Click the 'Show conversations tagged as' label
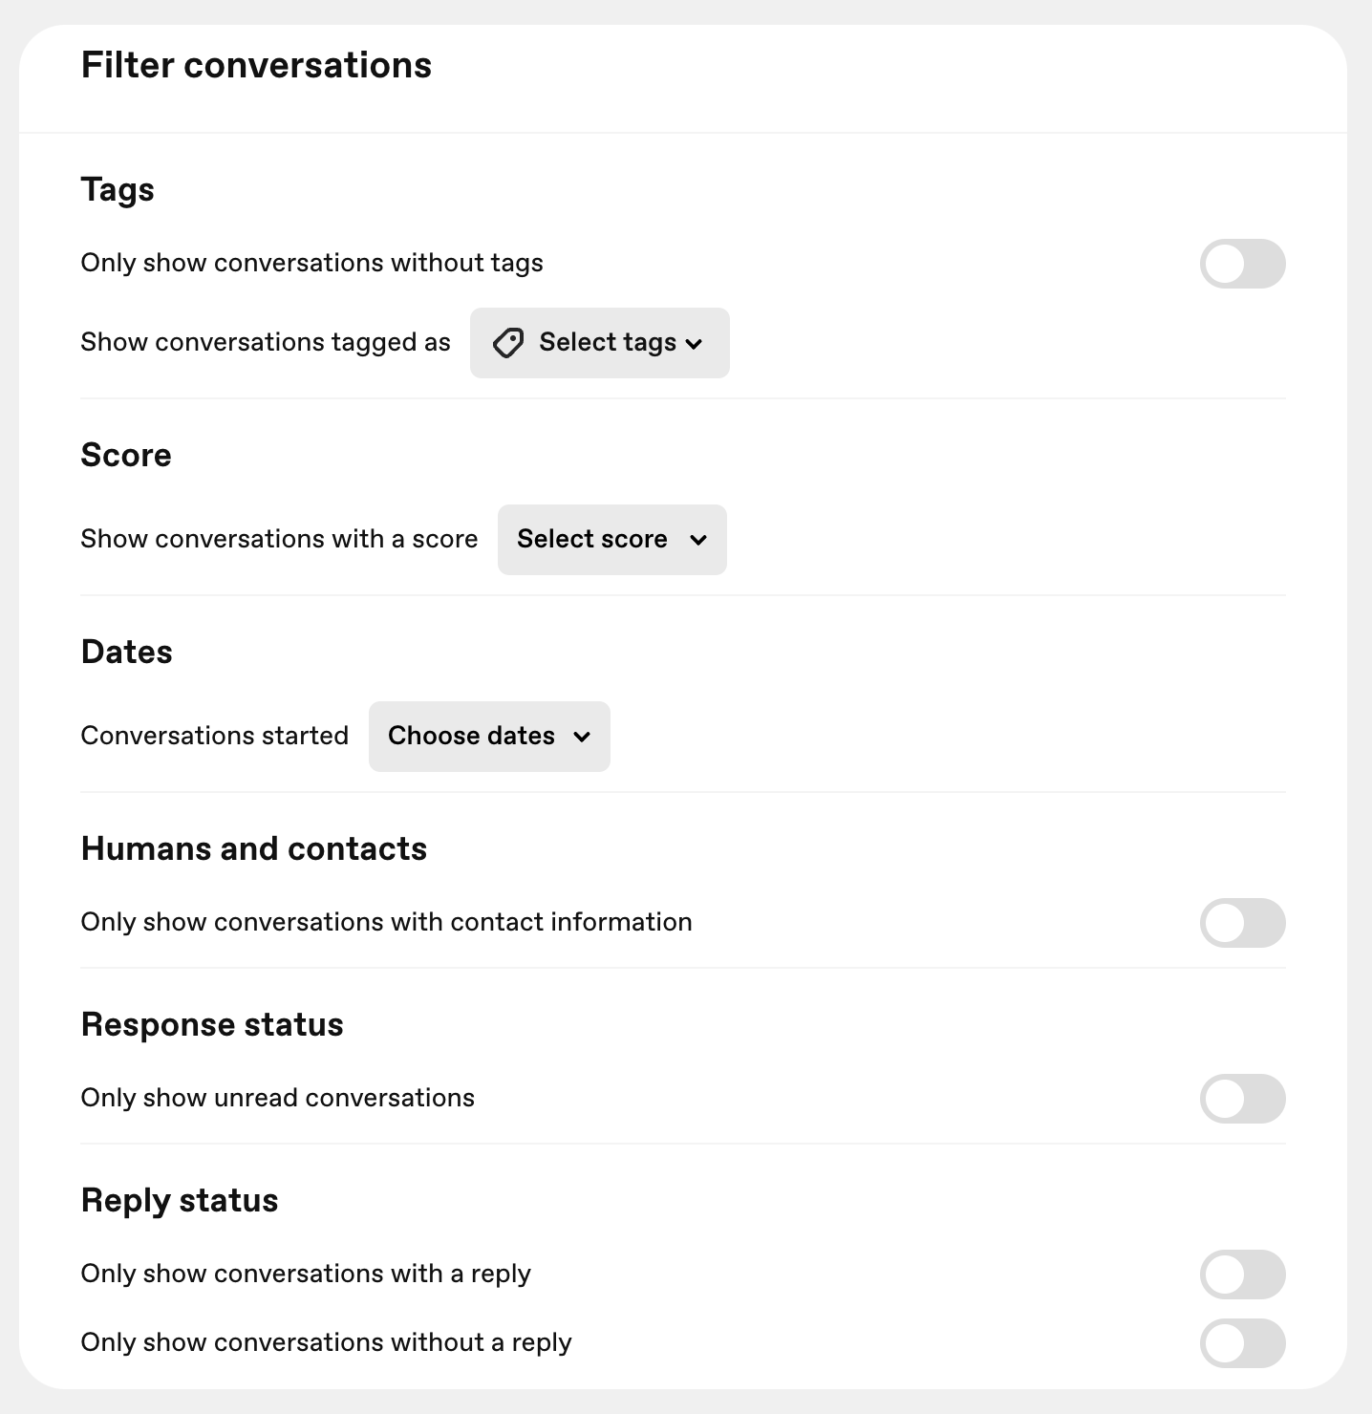This screenshot has height=1414, width=1372. pyautogui.click(x=266, y=342)
